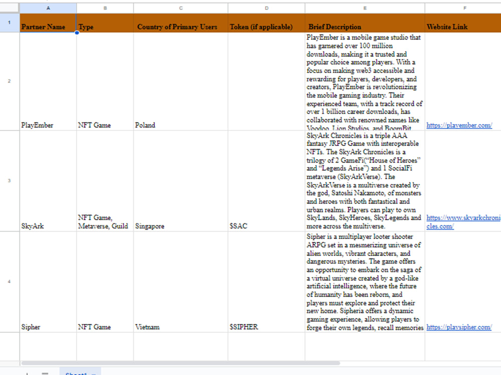Select the "Singapore" country cell

click(x=181, y=181)
